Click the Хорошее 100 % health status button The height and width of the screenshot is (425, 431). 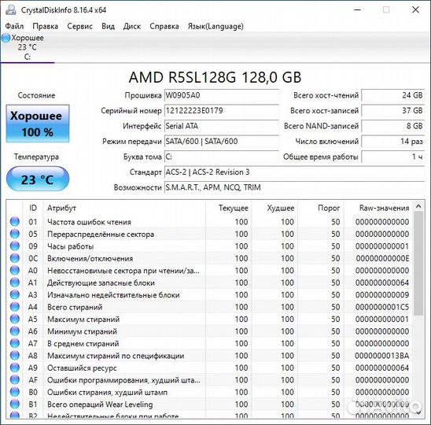38,124
